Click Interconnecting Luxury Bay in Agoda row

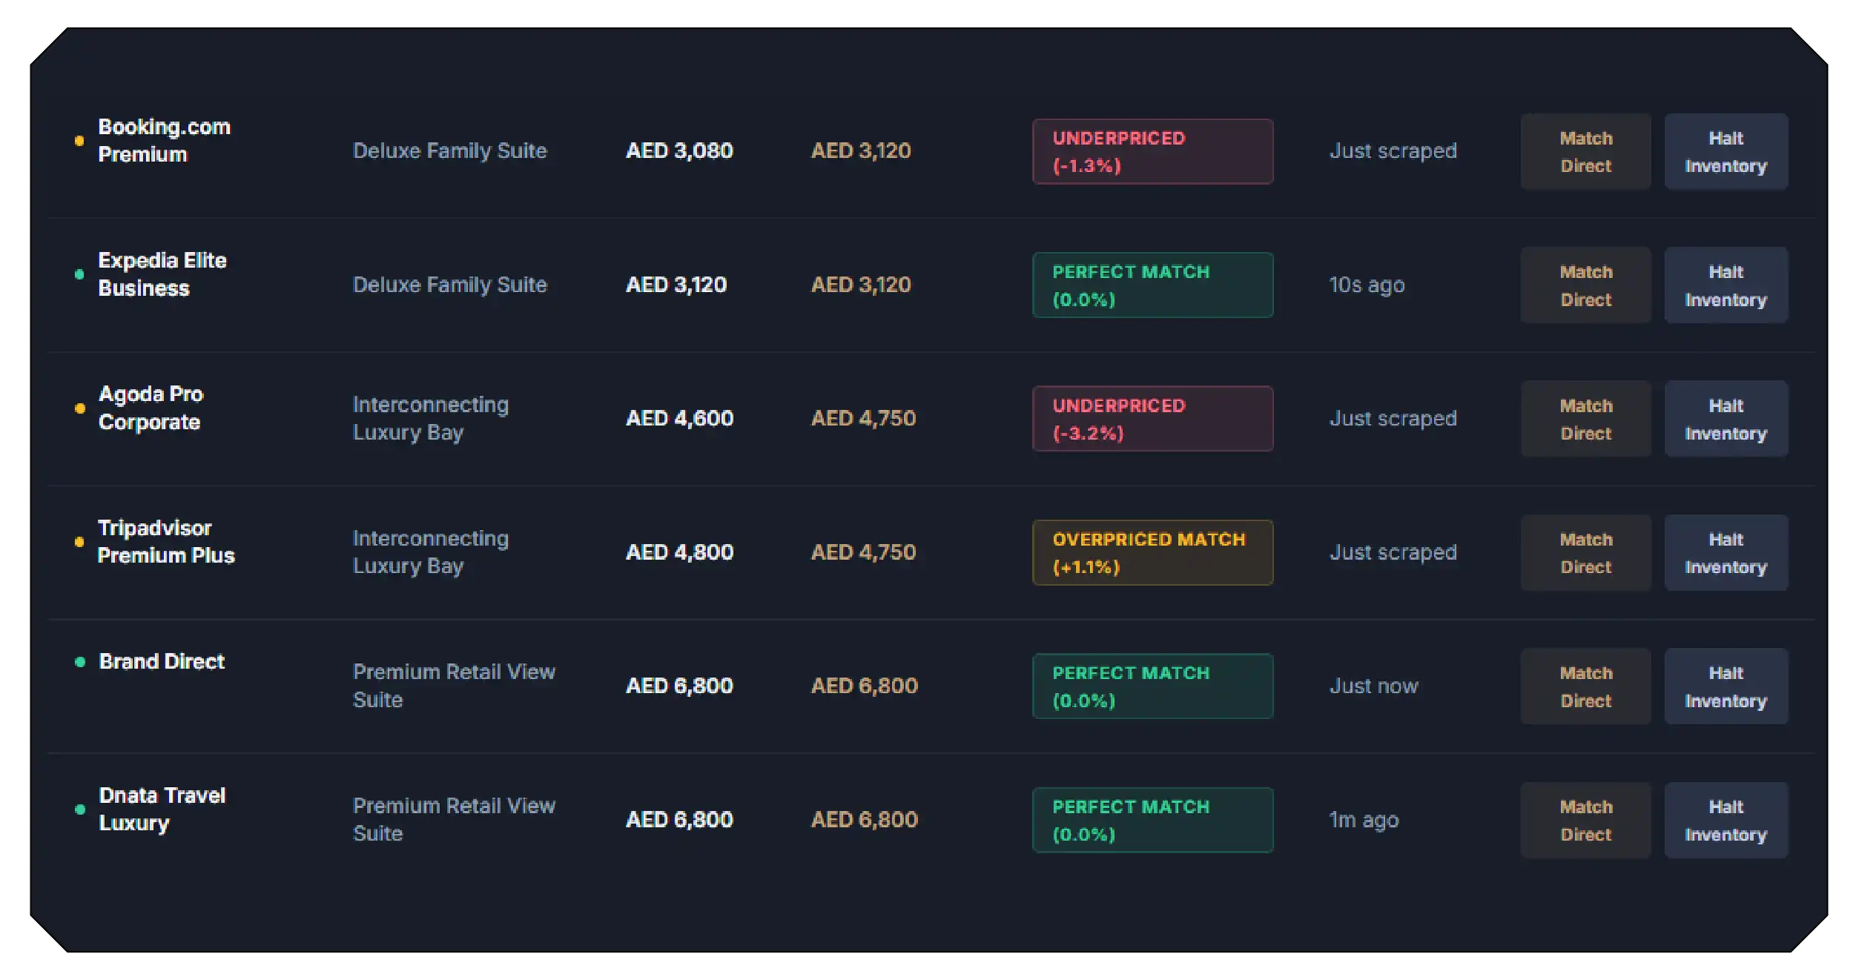click(x=431, y=419)
